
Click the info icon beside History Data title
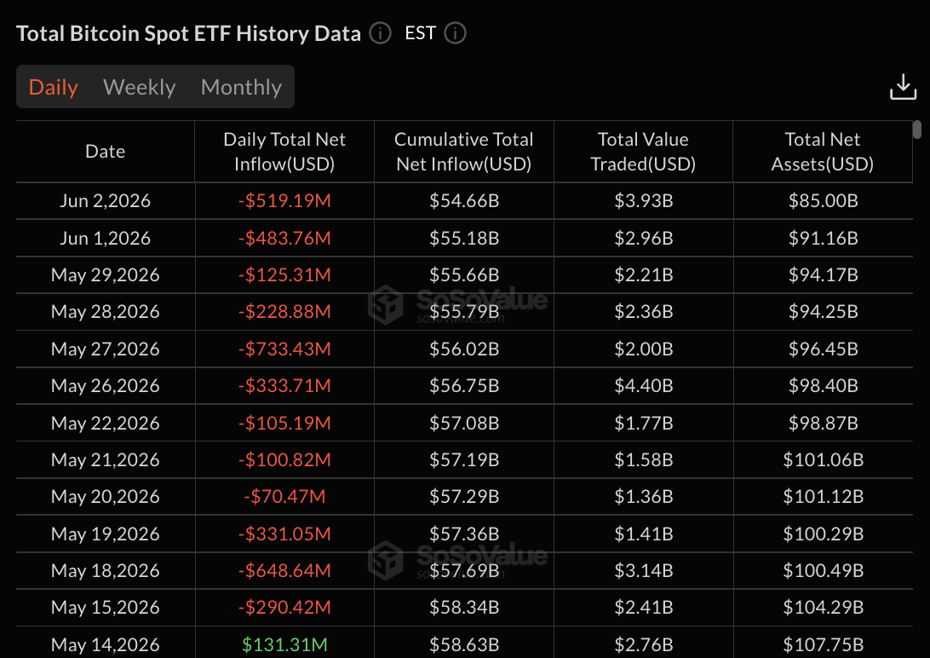[380, 33]
